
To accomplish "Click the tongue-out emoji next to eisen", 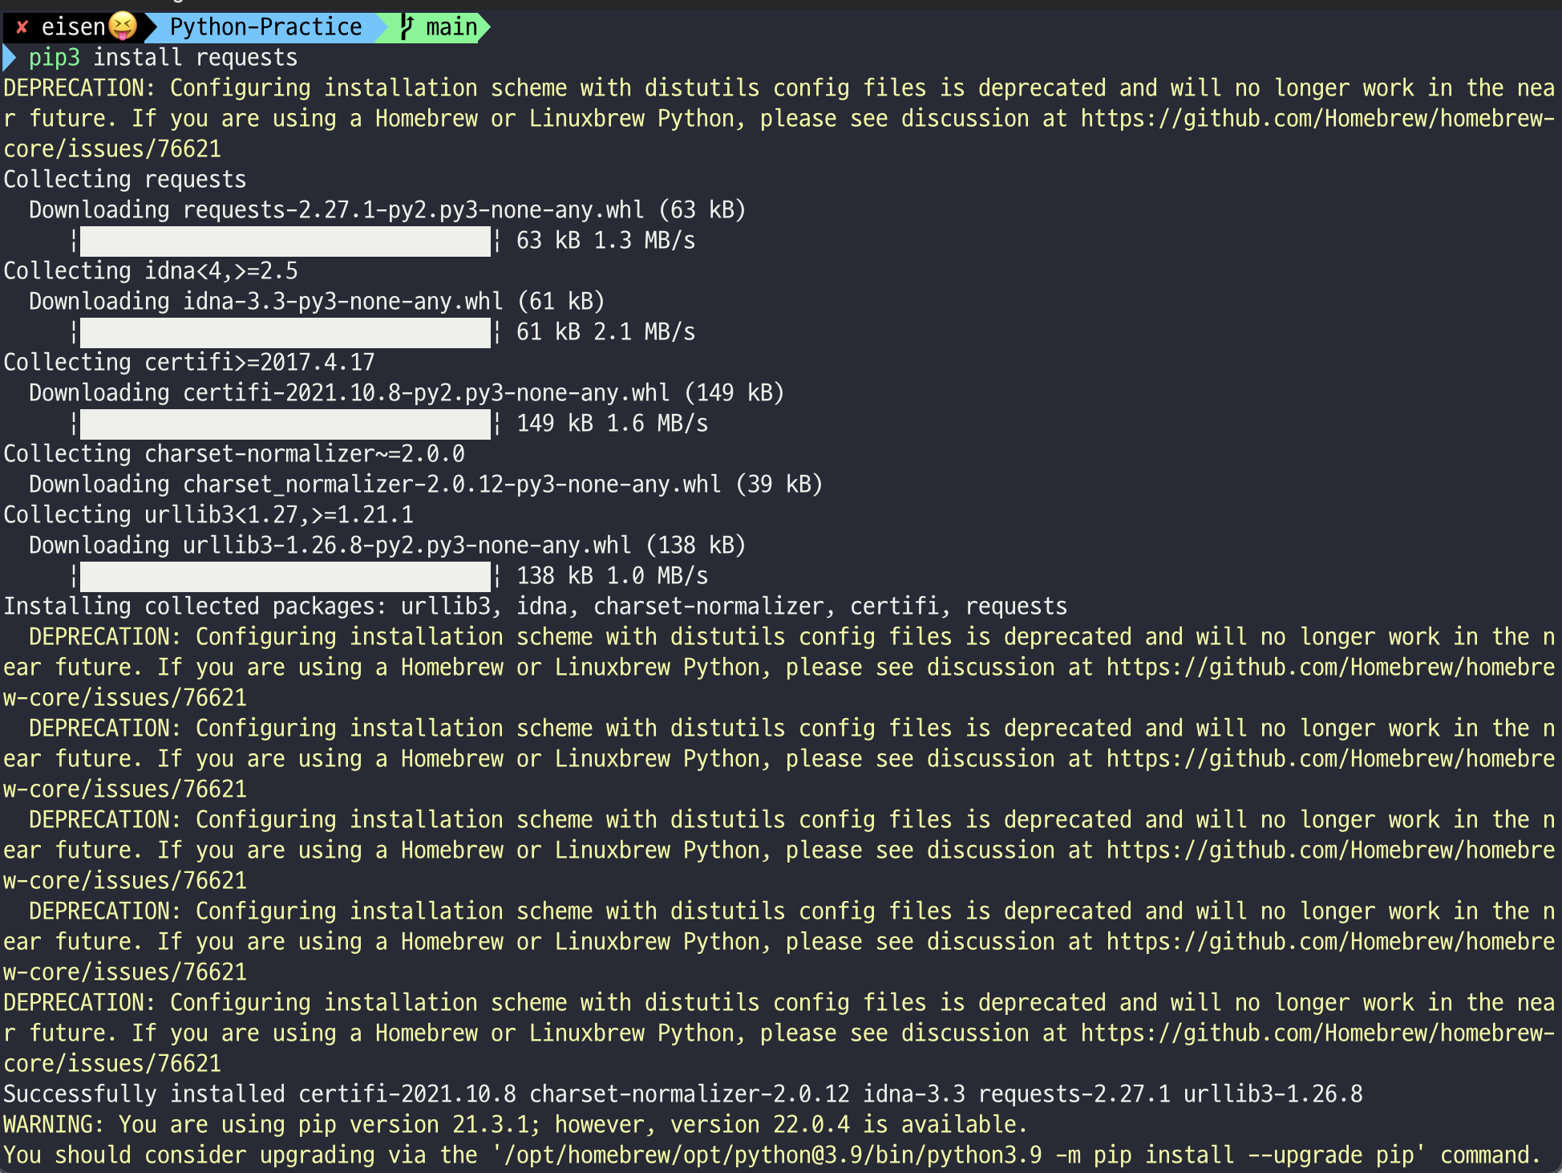I will tap(123, 27).
